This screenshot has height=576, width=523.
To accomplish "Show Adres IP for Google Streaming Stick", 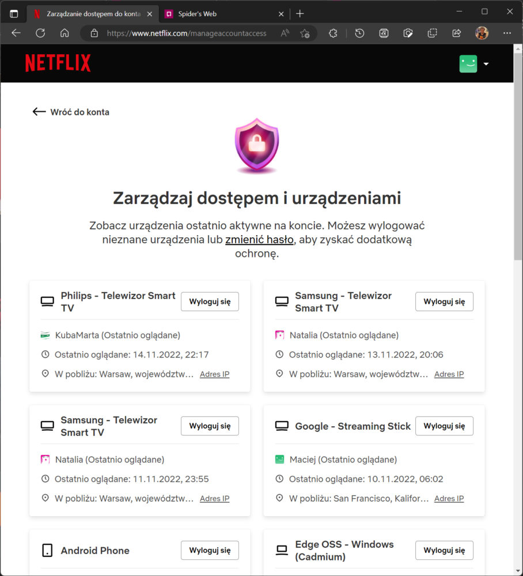I will coord(449,498).
